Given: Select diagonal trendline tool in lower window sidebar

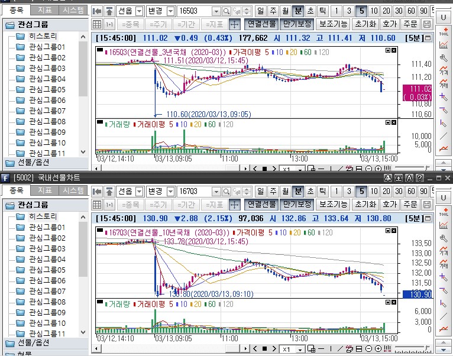Looking at the screenshot, I should click(x=444, y=316).
